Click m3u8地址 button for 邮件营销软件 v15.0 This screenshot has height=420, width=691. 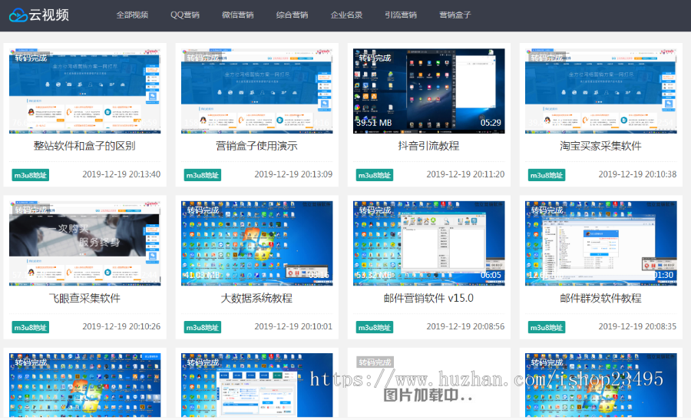375,327
